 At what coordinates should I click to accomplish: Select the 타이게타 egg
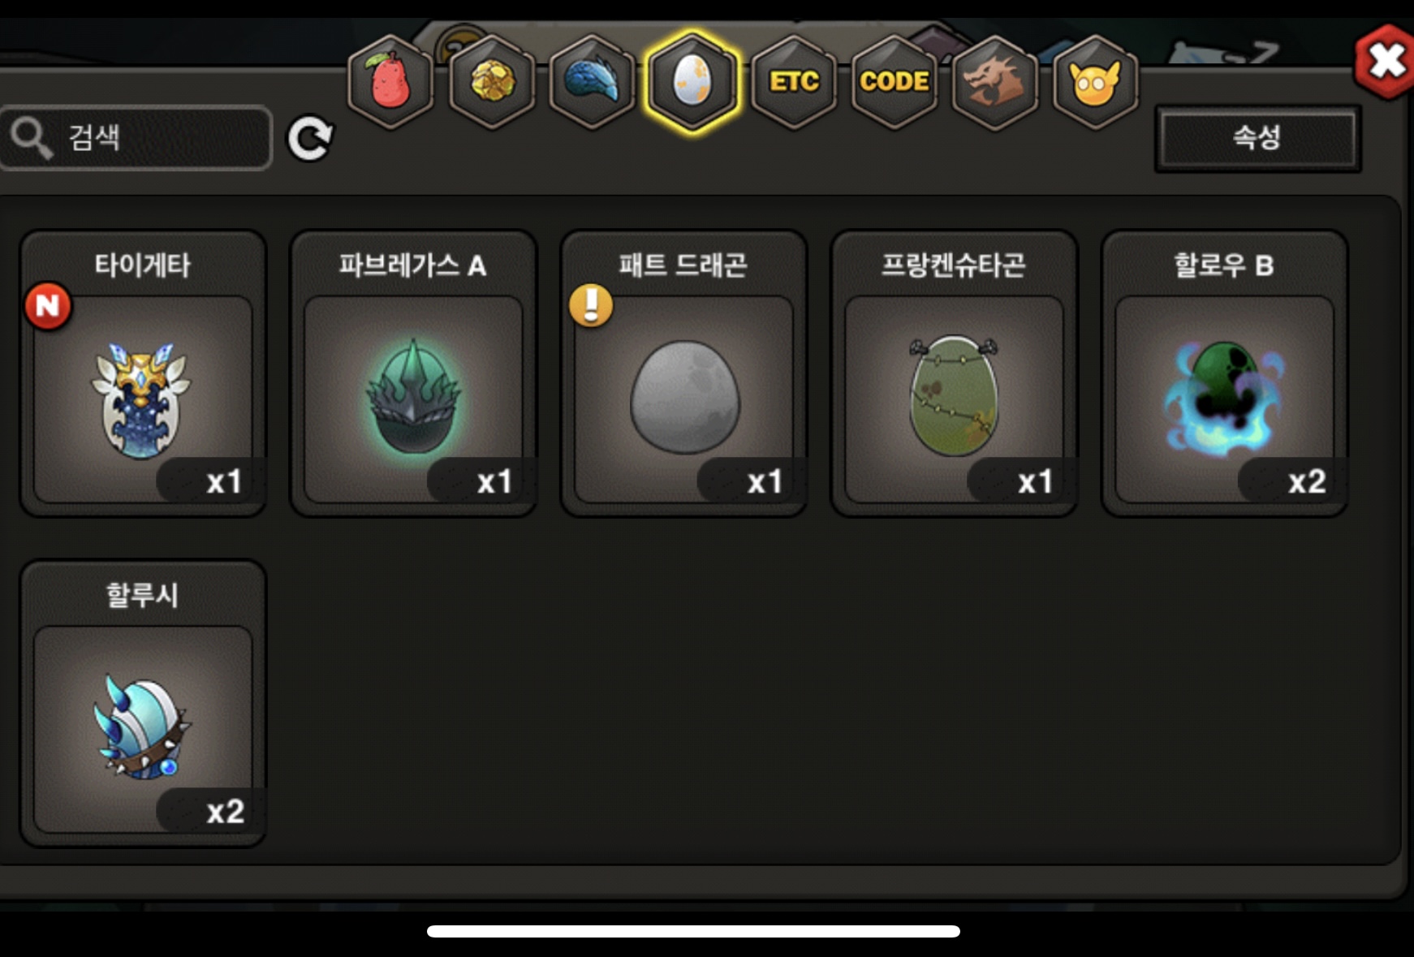coord(143,373)
